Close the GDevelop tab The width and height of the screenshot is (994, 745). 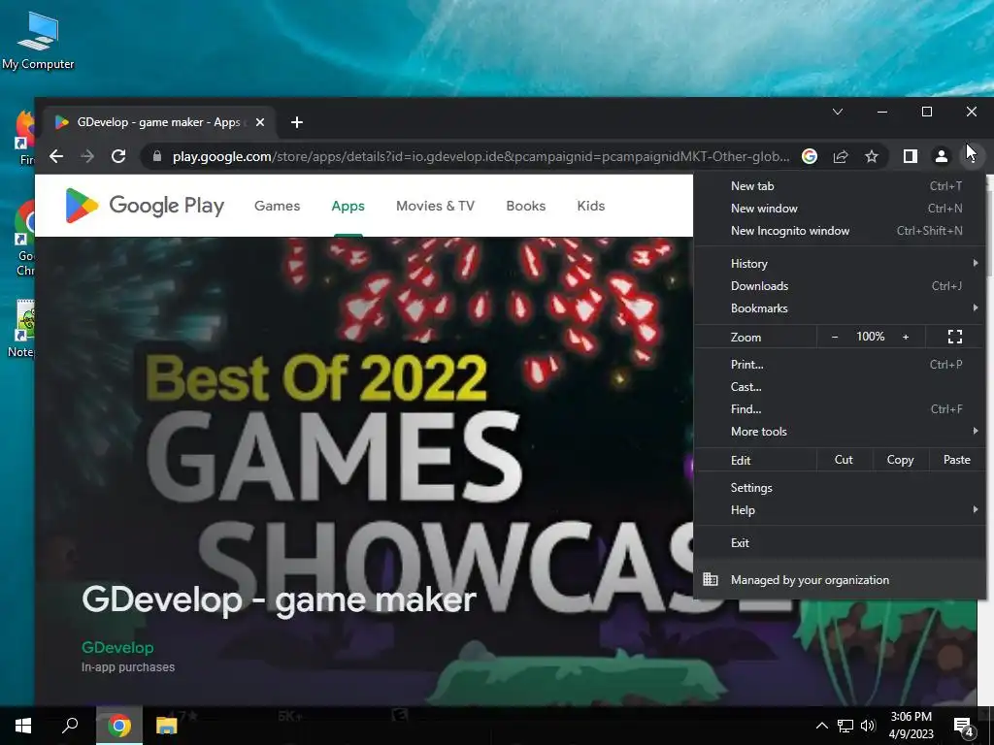coord(260,122)
